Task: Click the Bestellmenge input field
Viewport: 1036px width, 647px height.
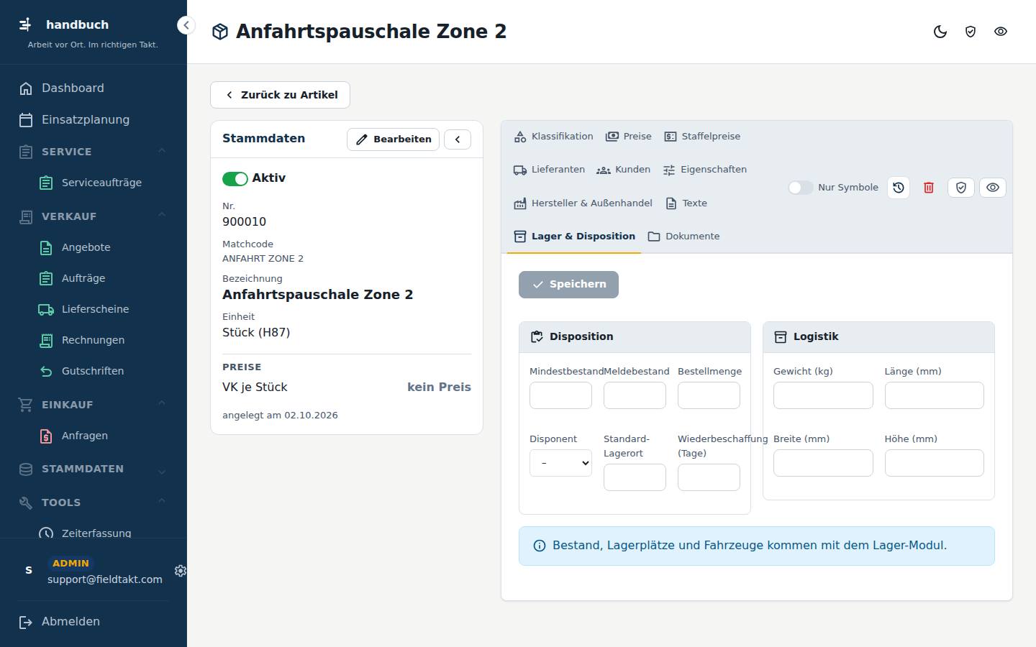Action: [709, 395]
